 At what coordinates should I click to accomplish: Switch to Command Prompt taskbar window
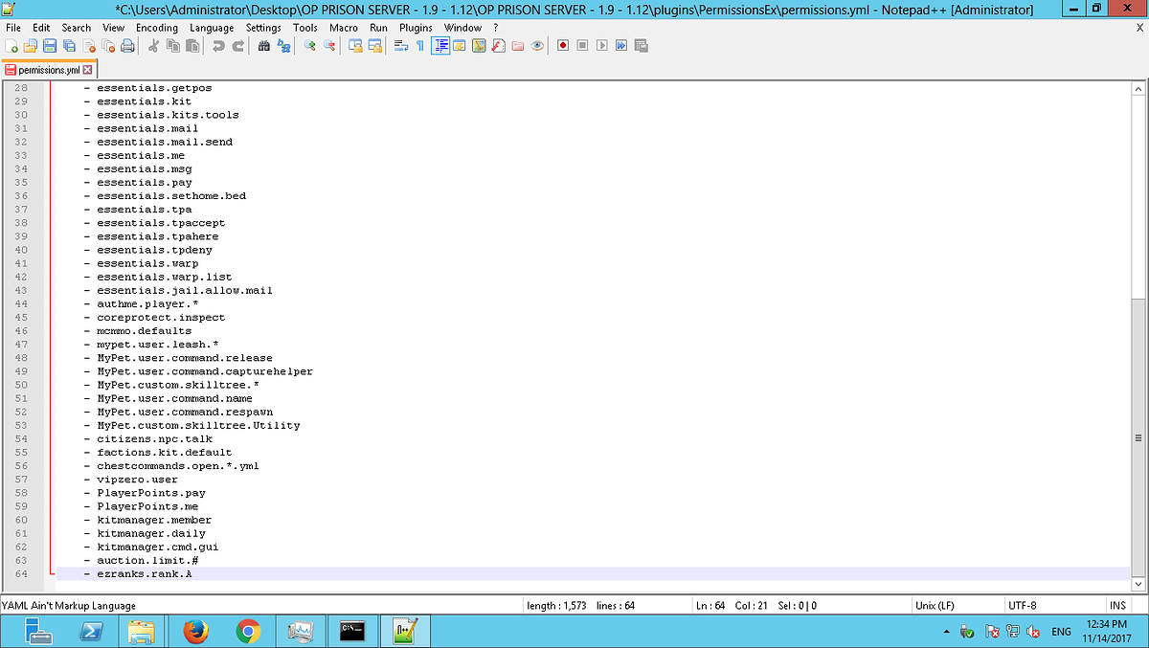click(x=352, y=631)
